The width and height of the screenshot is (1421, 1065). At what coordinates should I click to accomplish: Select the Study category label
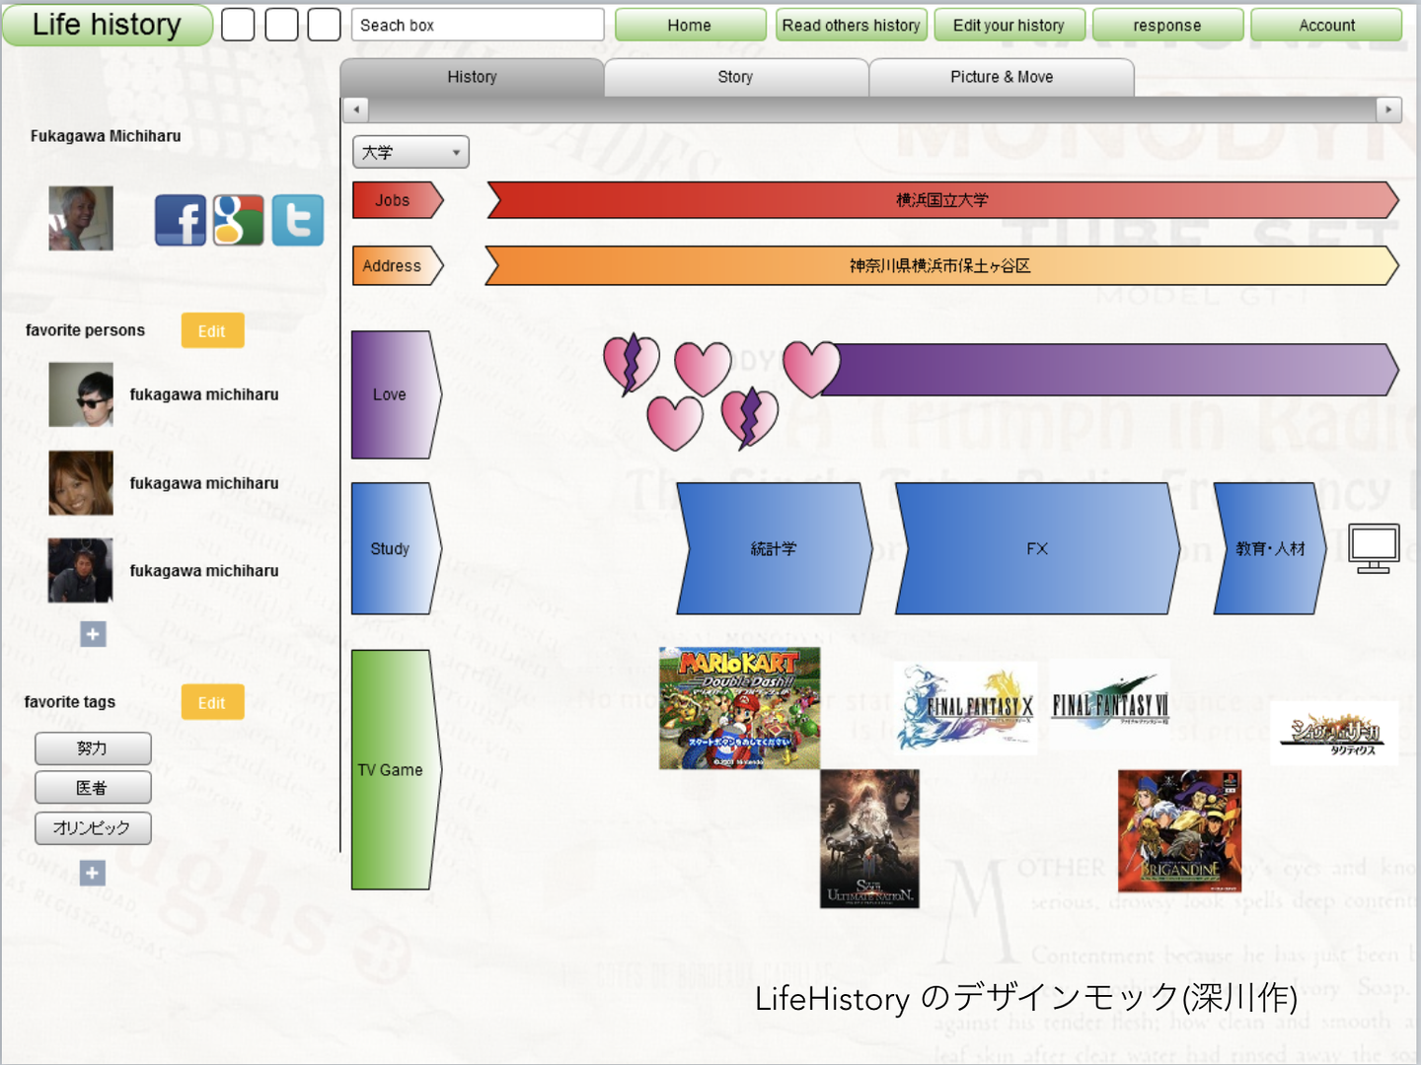(x=397, y=548)
